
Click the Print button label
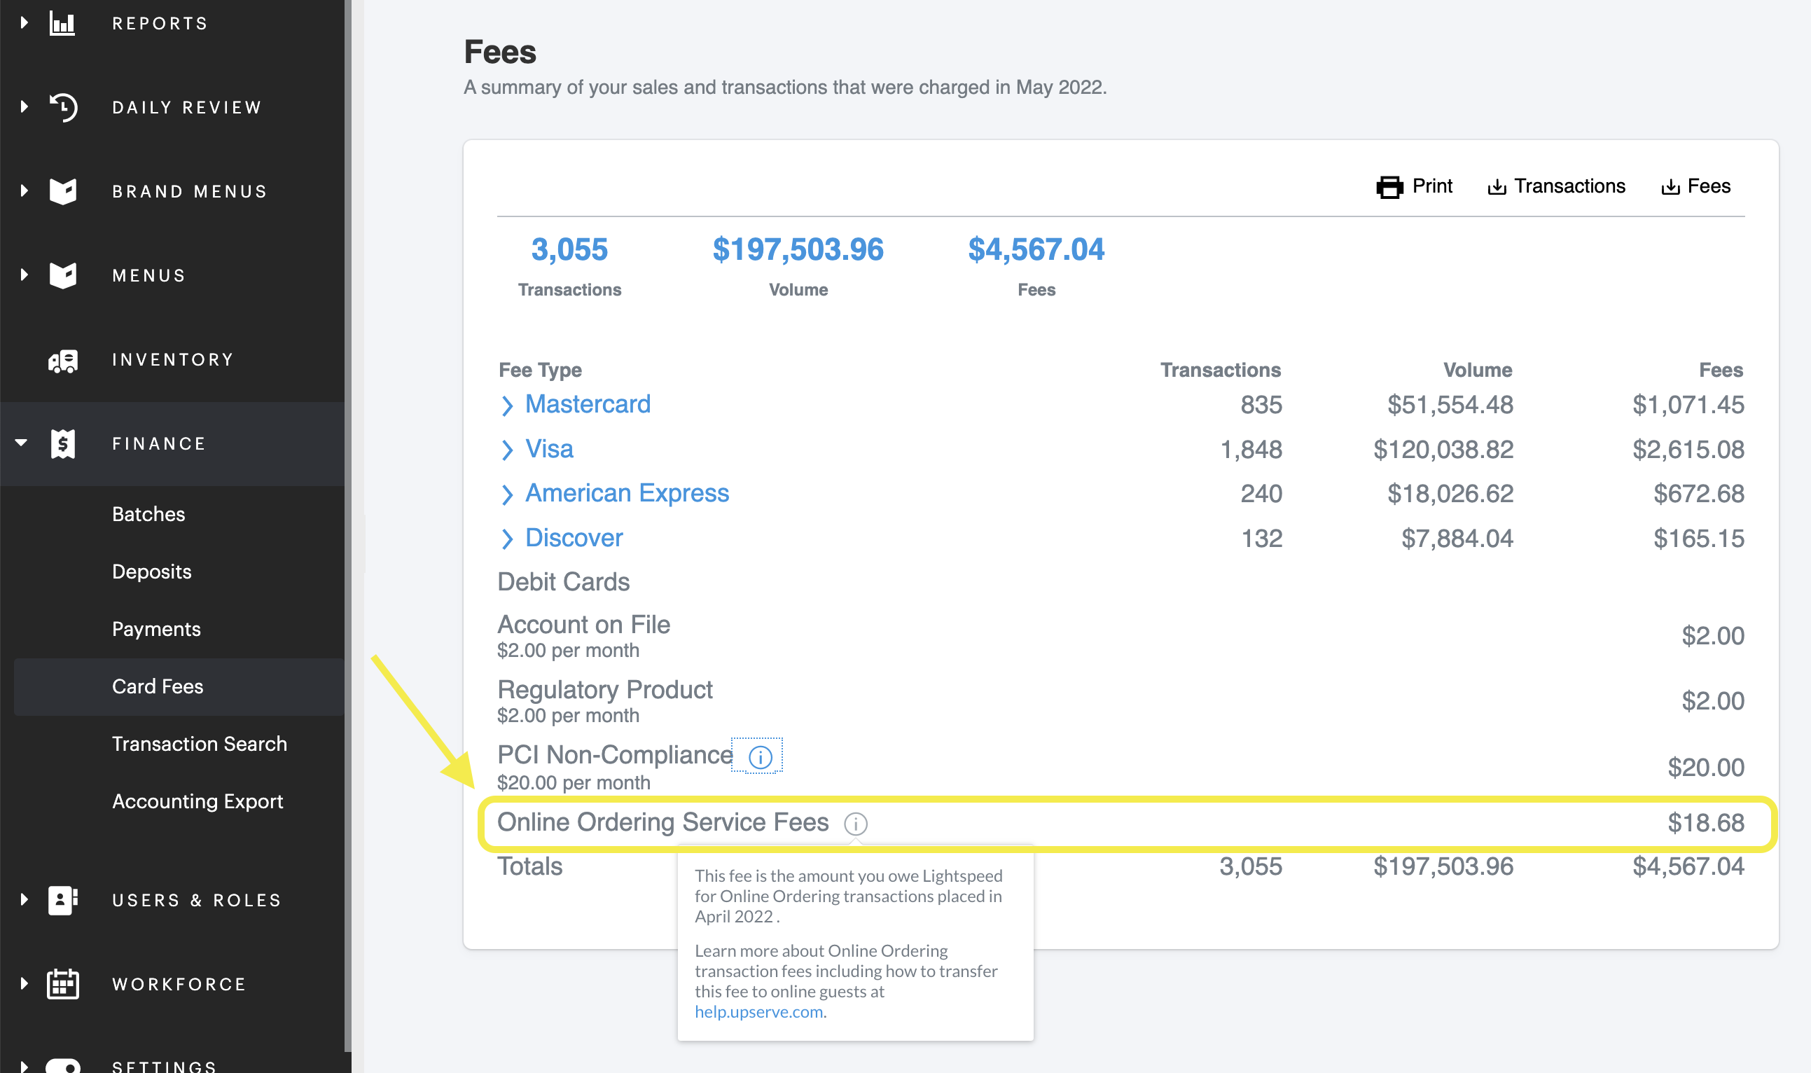pyautogui.click(x=1432, y=186)
